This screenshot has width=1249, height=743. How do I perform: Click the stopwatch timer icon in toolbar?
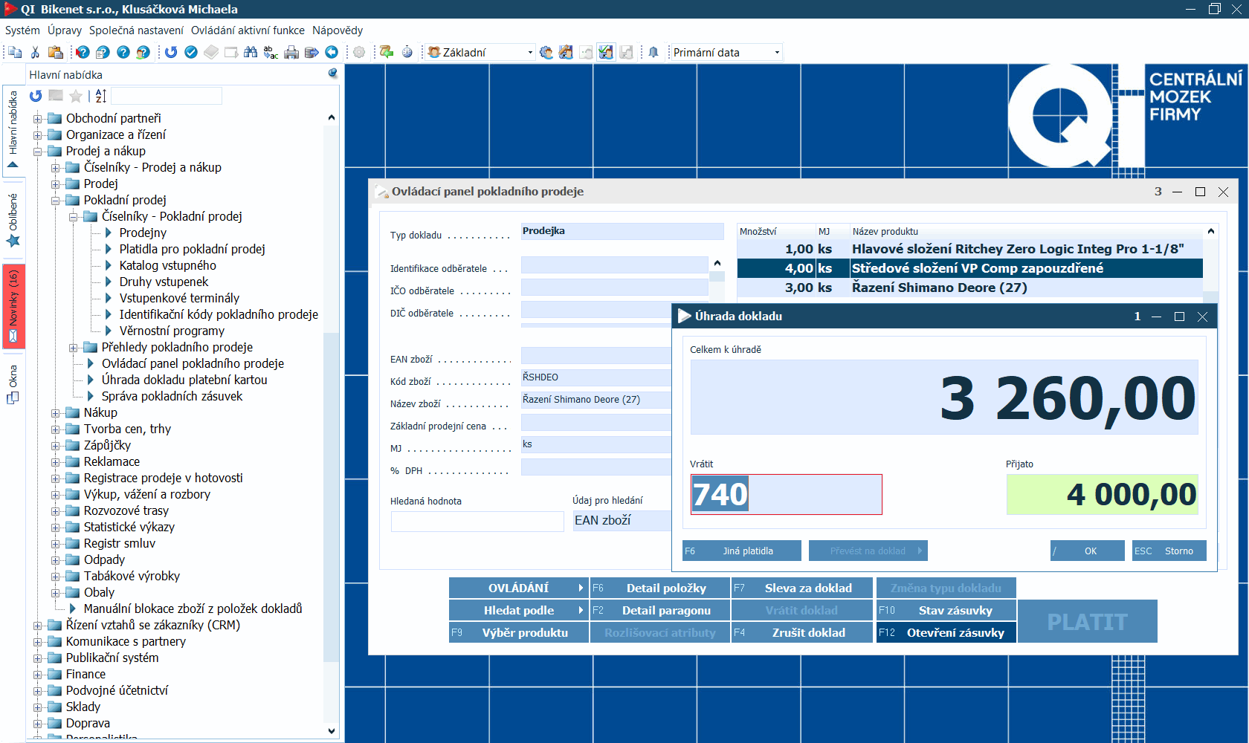click(x=407, y=52)
